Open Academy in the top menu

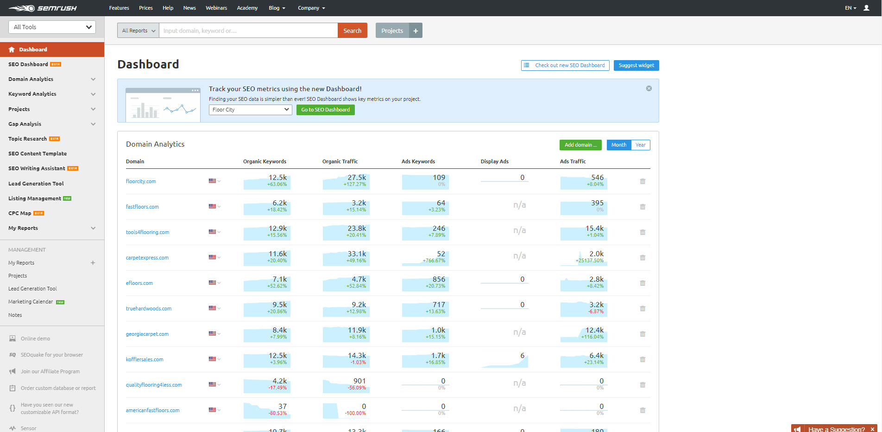tap(247, 8)
